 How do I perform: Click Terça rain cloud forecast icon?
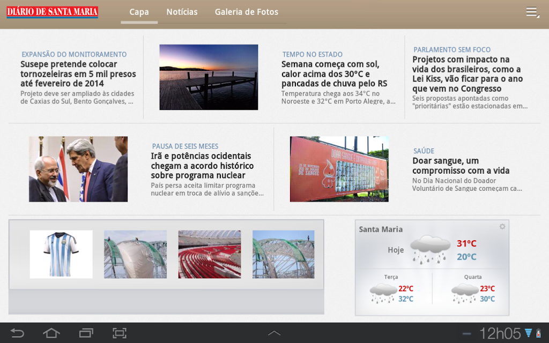tap(383, 293)
